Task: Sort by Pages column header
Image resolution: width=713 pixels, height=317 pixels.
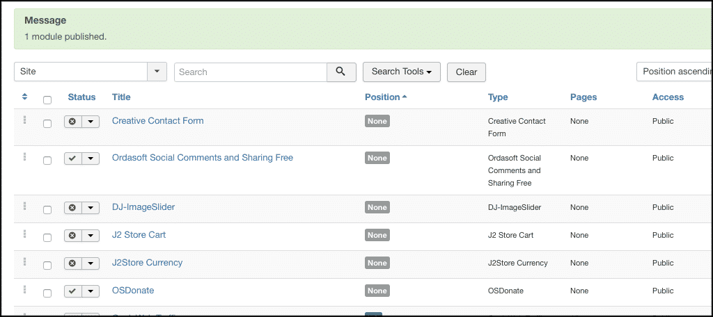Action: (583, 97)
